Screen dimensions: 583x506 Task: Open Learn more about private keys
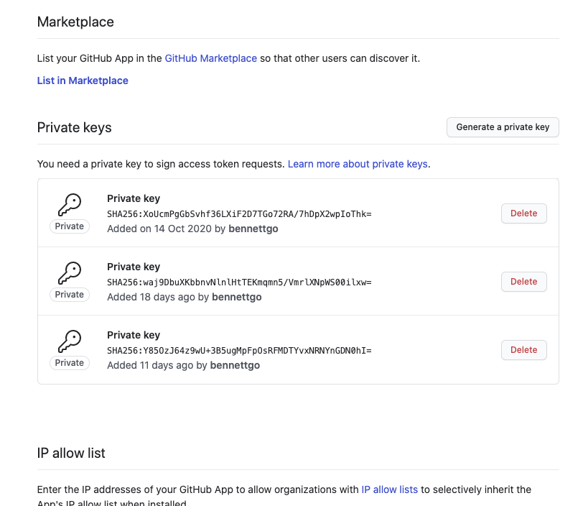358,164
